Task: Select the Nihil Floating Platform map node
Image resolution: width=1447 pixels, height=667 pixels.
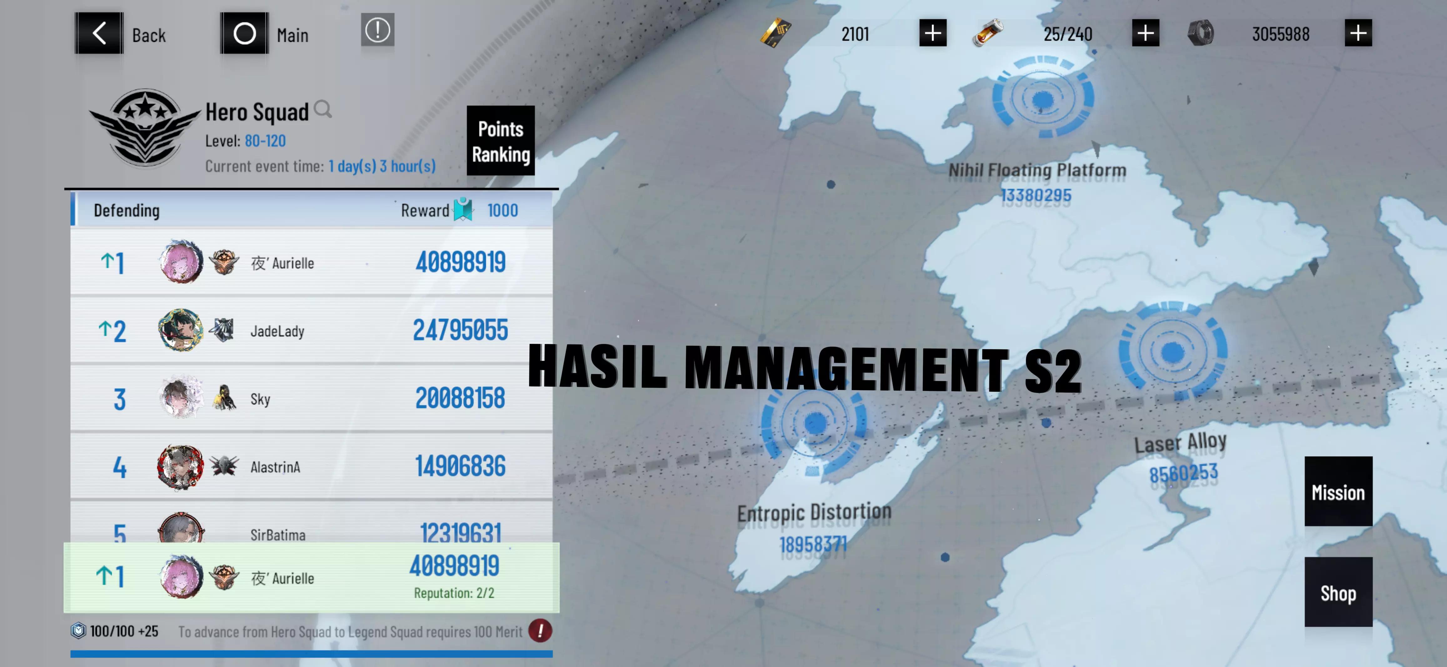Action: (1042, 98)
